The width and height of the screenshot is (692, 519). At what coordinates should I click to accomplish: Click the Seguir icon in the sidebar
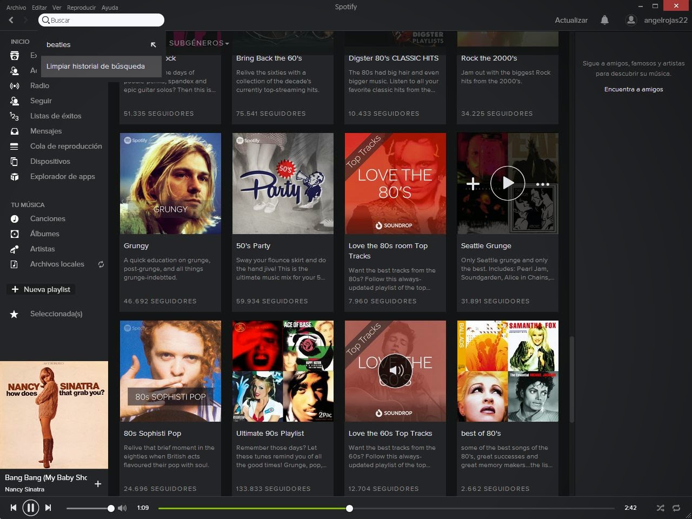[x=15, y=101]
